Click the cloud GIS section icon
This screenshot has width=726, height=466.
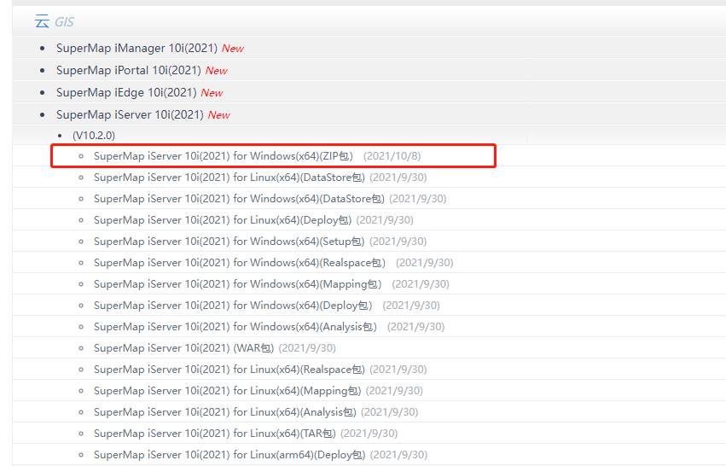42,21
